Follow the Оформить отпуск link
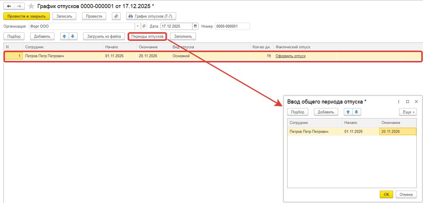Image resolution: width=423 pixels, height=203 pixels. pos(290,56)
